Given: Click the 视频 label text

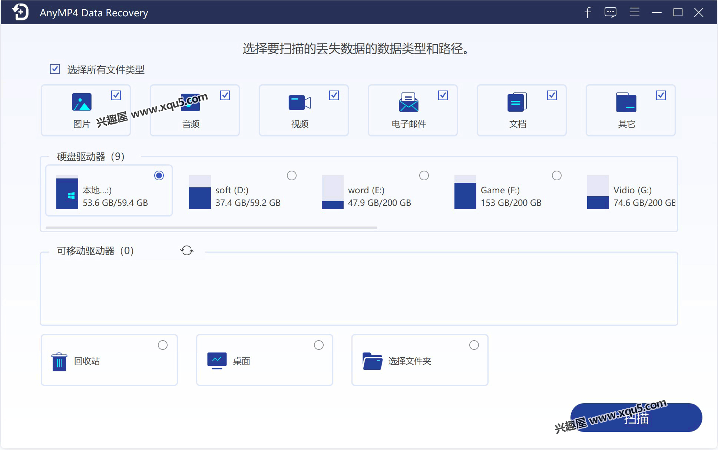Looking at the screenshot, I should click(300, 124).
